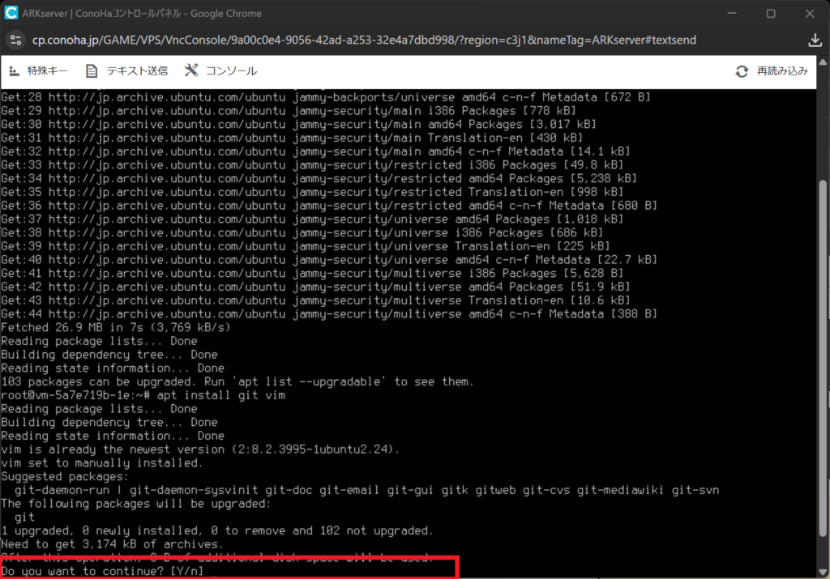Click the ConoHa logo in title bar

tap(12, 13)
